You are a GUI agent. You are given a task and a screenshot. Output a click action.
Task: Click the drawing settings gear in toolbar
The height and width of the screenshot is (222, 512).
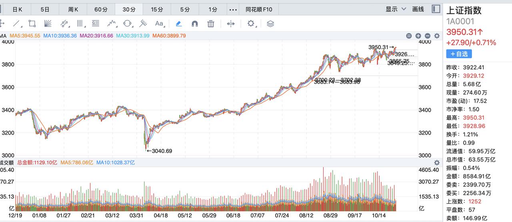click(x=251, y=24)
